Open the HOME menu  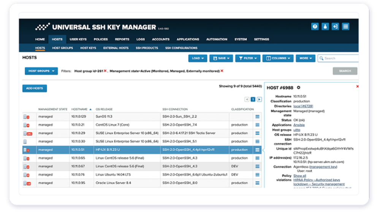point(40,39)
